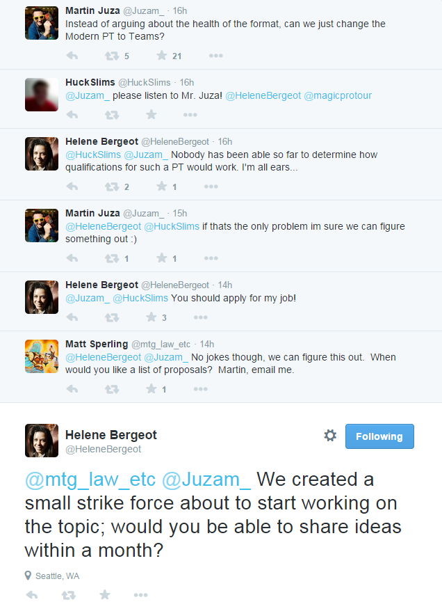Reply to Matt Sperling's proposals tweet

coord(72,389)
